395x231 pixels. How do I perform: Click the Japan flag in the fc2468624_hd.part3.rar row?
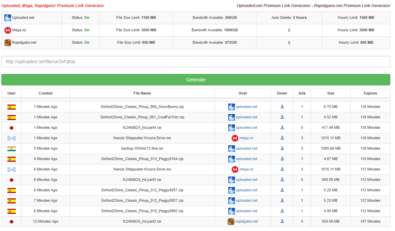(11, 180)
